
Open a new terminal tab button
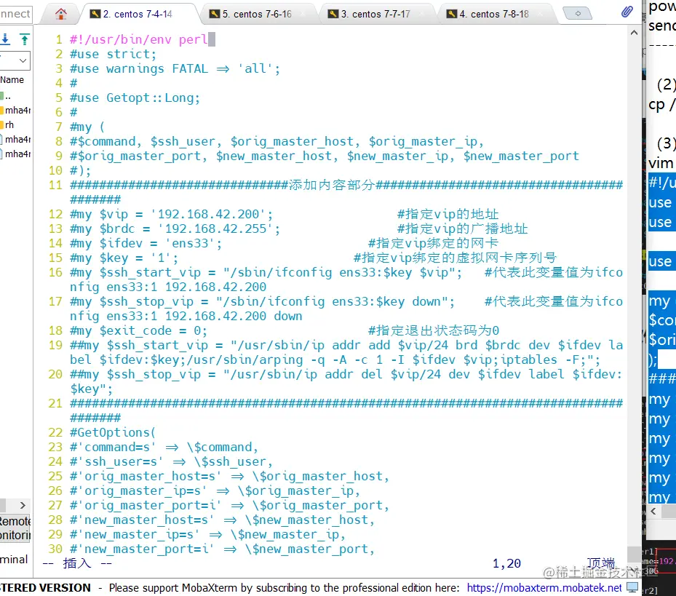(578, 14)
